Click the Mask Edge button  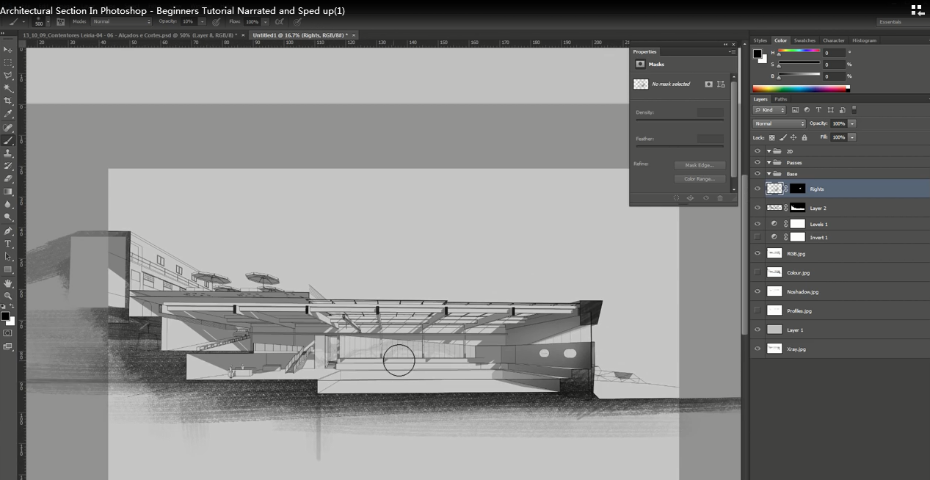click(700, 165)
